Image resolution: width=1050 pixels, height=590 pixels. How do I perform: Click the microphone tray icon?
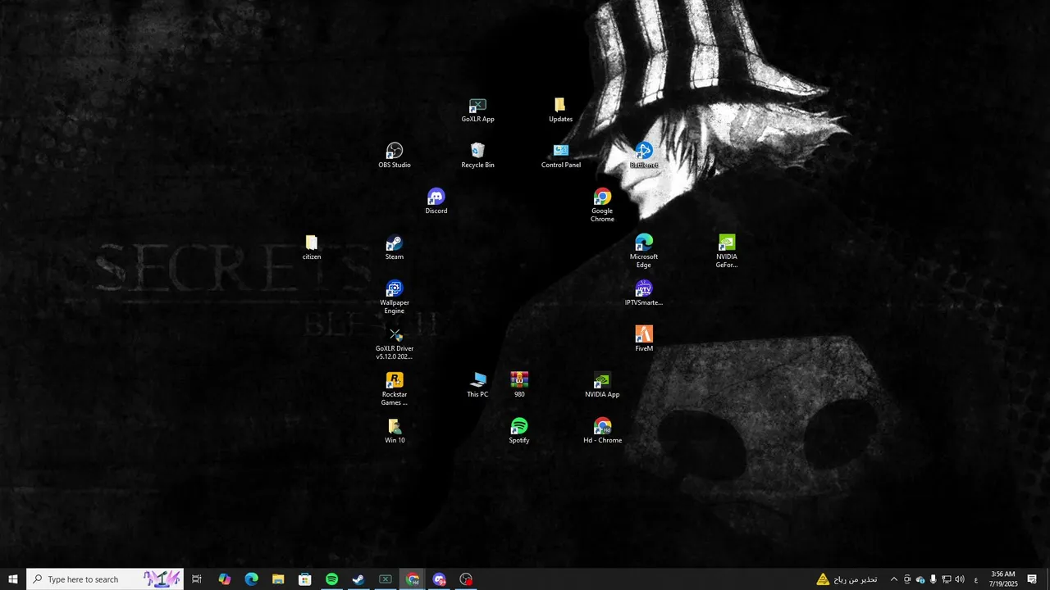tap(934, 579)
